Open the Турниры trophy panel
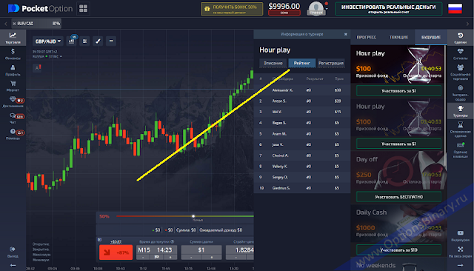 460,111
